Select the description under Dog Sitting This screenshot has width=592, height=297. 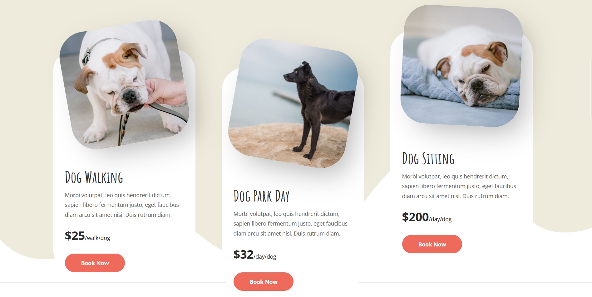point(459,186)
